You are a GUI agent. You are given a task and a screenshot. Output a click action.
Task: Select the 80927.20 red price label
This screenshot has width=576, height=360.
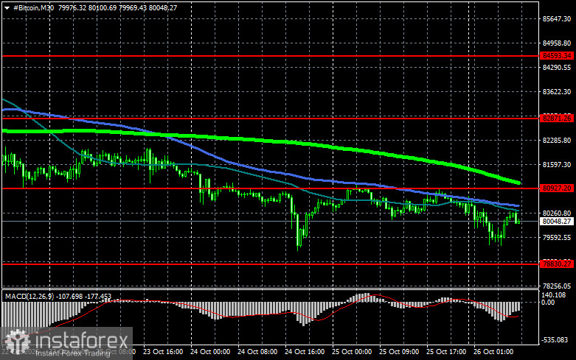[x=557, y=188]
